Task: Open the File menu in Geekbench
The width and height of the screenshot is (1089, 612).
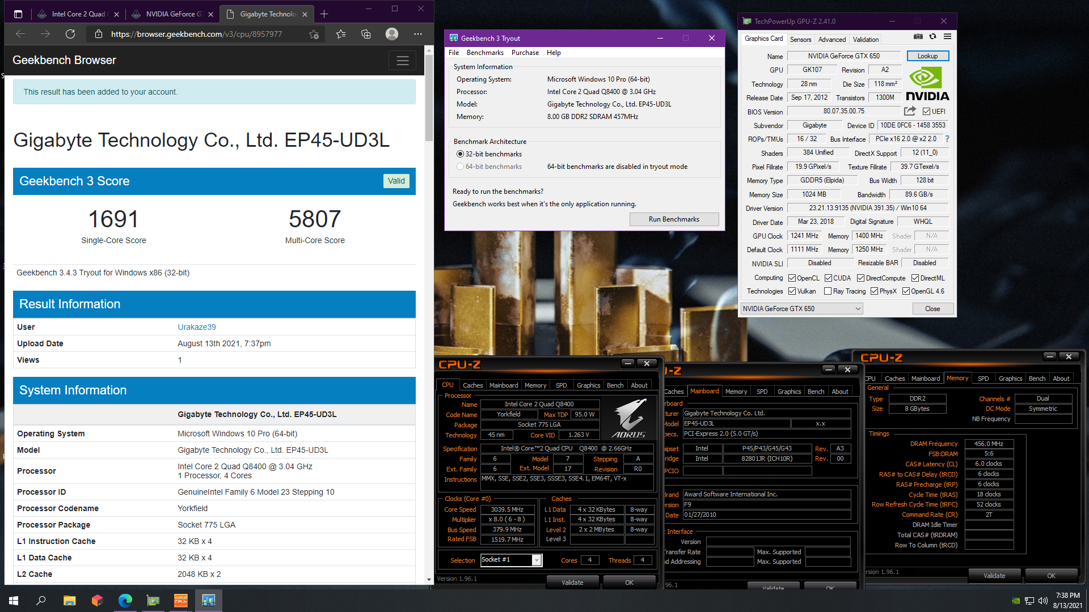Action: [x=454, y=53]
